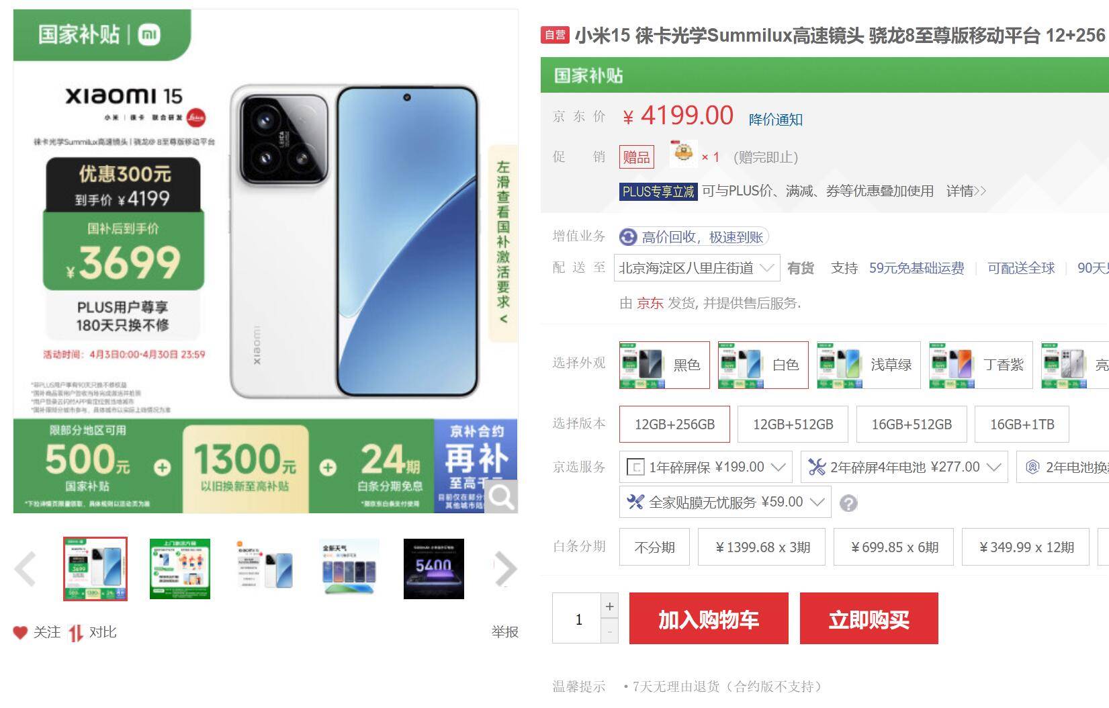Screen dimensions: 1109x708
Task: Click the gift item image in promotion row
Action: (x=683, y=154)
